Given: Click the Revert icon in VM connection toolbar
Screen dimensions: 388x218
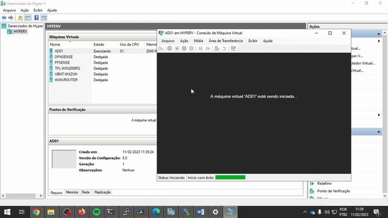Looking at the screenshot, I should tap(224, 48).
